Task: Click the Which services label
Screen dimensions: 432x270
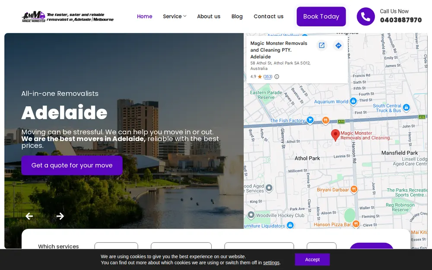Action: point(58,246)
